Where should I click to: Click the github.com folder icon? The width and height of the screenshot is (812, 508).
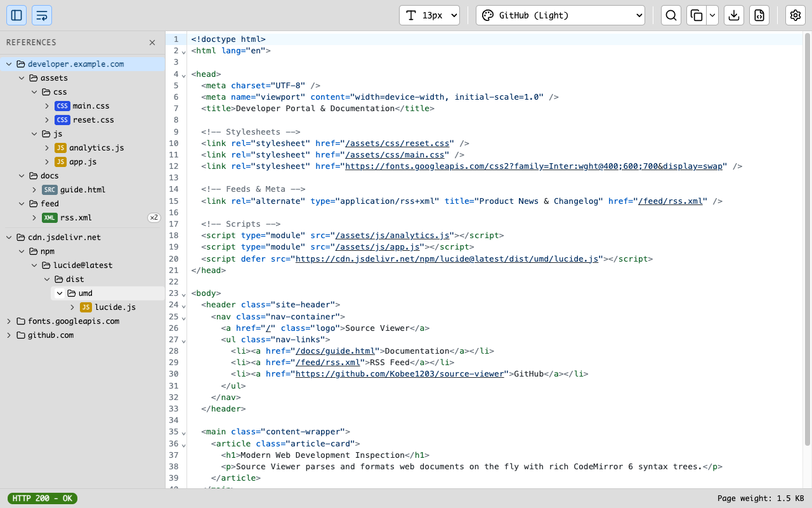point(21,335)
